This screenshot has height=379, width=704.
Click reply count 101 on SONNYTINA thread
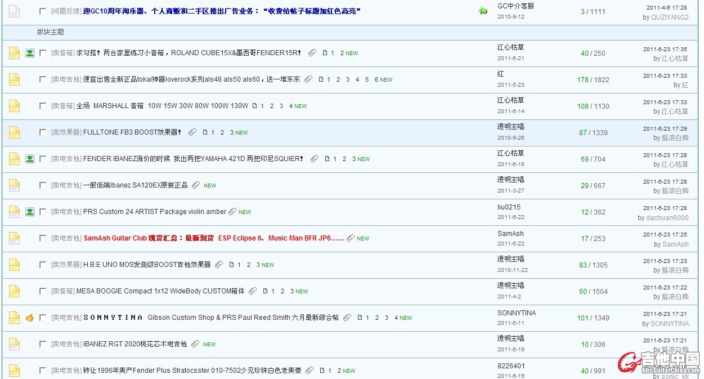click(x=582, y=318)
